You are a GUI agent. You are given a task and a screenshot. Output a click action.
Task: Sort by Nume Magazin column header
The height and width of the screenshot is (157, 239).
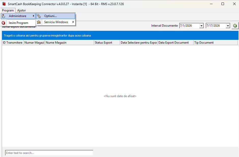point(69,43)
